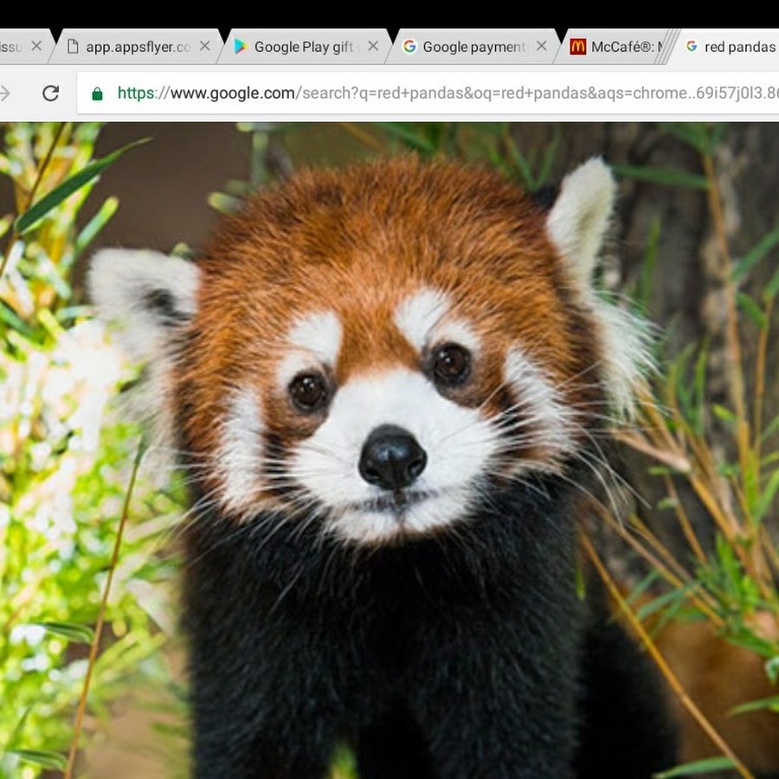
Task: Click the Google Play favicon on tab
Action: point(241,47)
